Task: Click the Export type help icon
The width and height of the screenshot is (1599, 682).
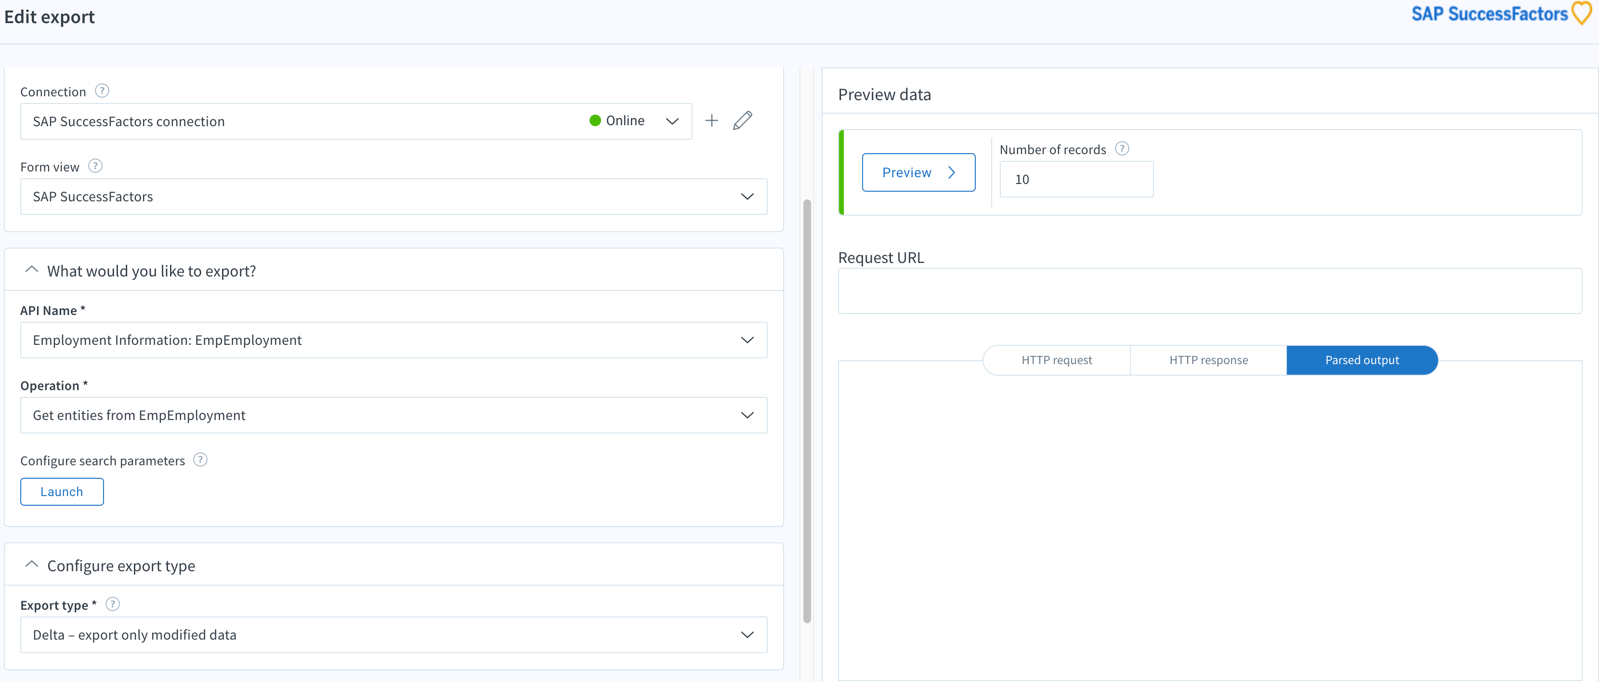Action: tap(112, 604)
